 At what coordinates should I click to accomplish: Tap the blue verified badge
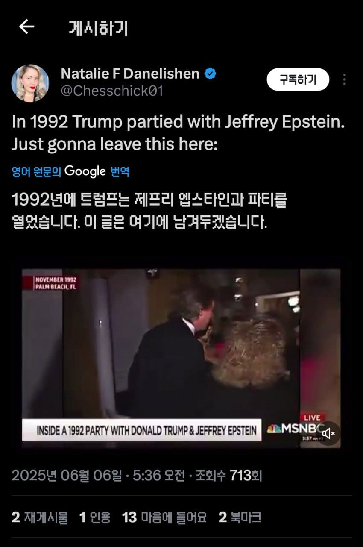tap(210, 74)
